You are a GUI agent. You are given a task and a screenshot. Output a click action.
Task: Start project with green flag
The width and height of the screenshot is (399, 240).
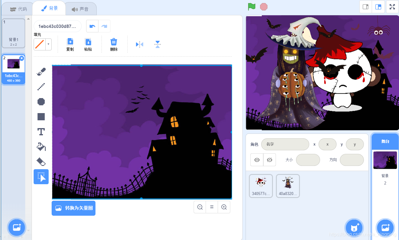tap(252, 7)
